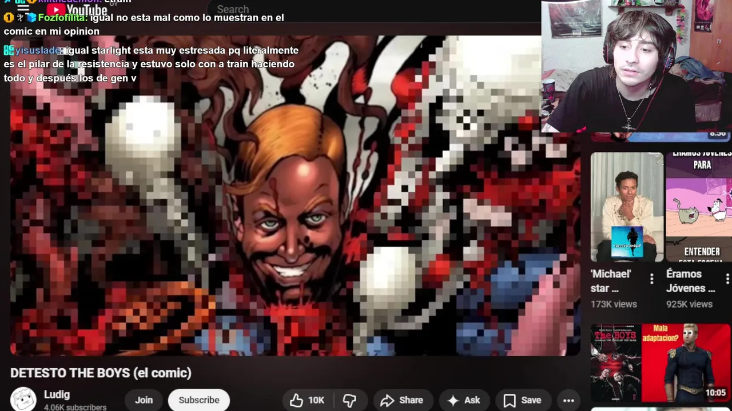Share the video
732x411 pixels.
tap(401, 400)
